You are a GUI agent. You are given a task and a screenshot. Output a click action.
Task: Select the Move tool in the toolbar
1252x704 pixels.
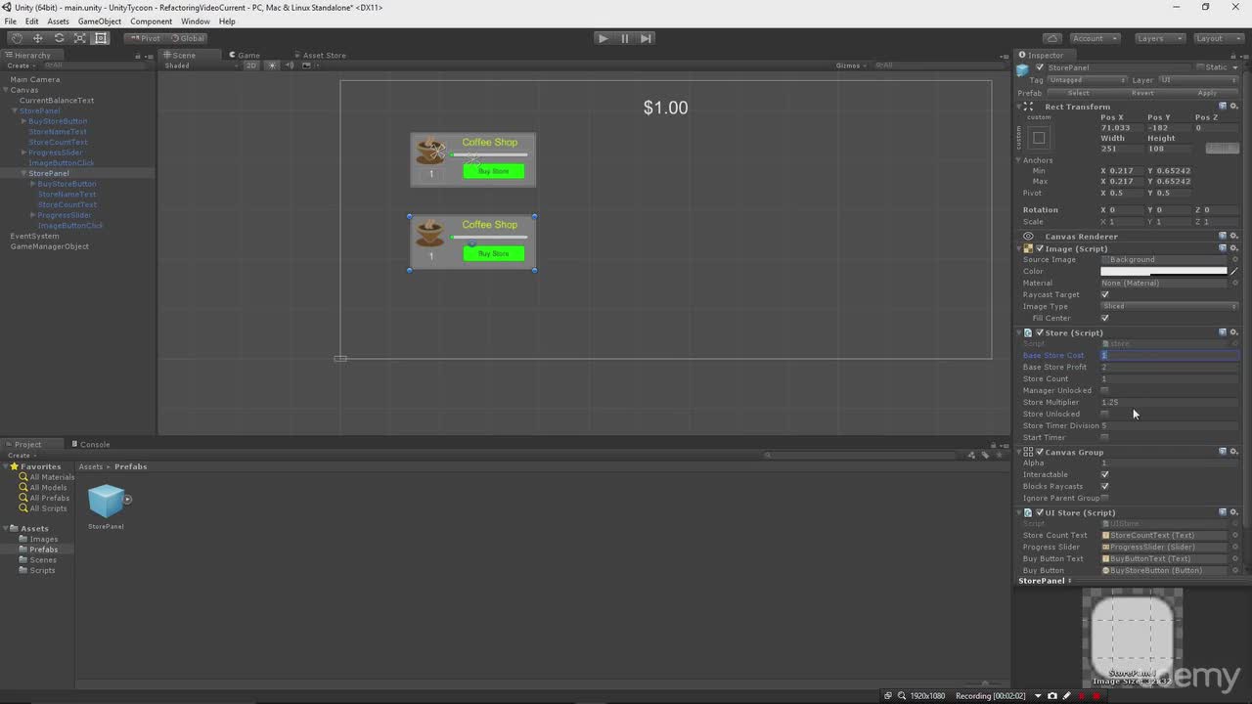38,38
